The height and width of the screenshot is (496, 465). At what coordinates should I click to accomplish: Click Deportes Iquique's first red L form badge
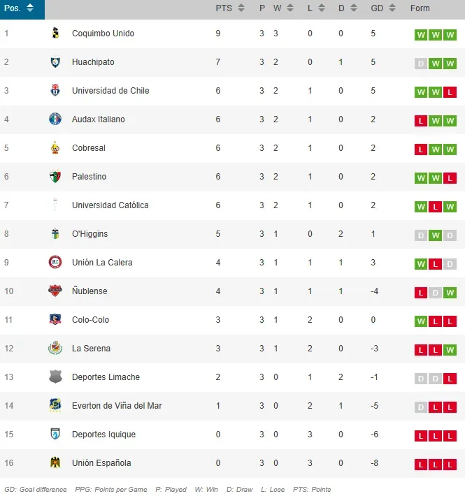click(x=421, y=435)
